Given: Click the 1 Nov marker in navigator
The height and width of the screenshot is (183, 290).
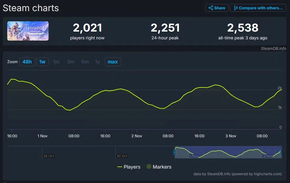Looking at the screenshot, I should pyautogui.click(x=194, y=156).
